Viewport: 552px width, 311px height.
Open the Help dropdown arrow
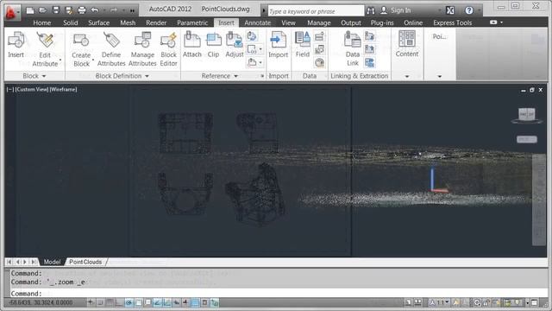pos(479,10)
